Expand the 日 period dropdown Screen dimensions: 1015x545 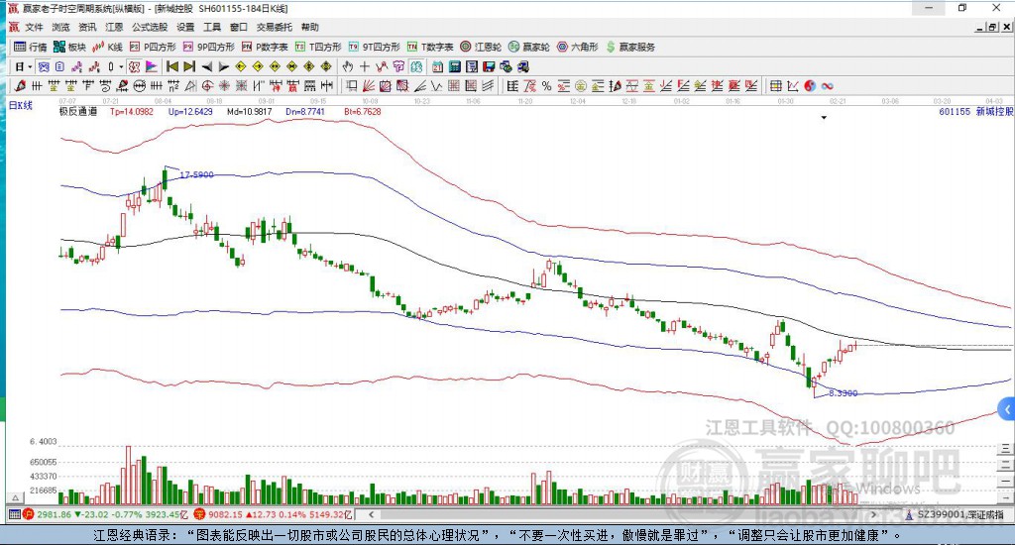pyautogui.click(x=24, y=66)
